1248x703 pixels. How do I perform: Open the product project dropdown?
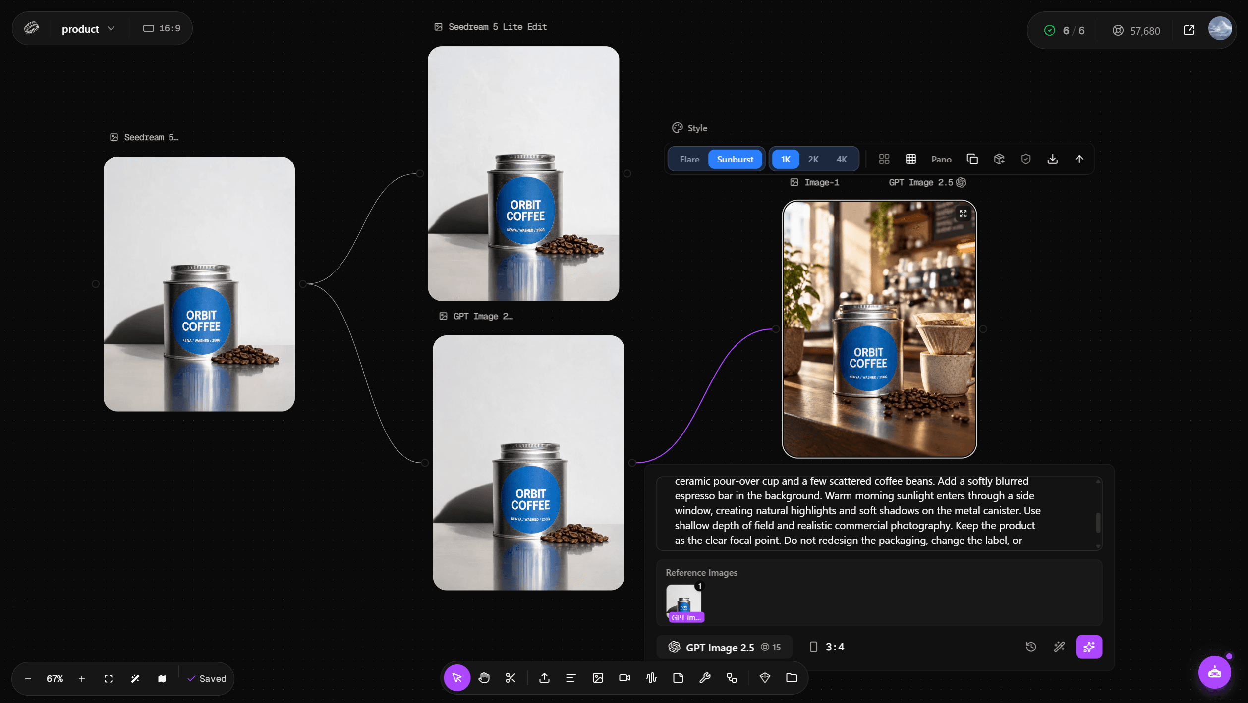[x=88, y=29]
